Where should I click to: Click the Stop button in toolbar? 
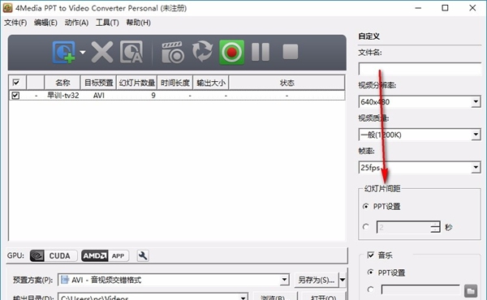(291, 52)
